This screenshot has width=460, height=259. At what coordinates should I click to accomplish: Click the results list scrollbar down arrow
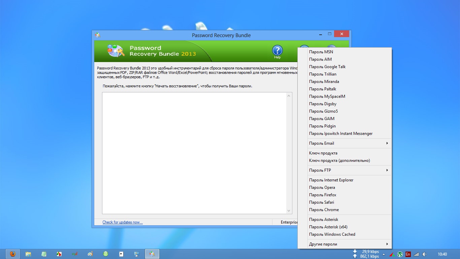coord(289,211)
